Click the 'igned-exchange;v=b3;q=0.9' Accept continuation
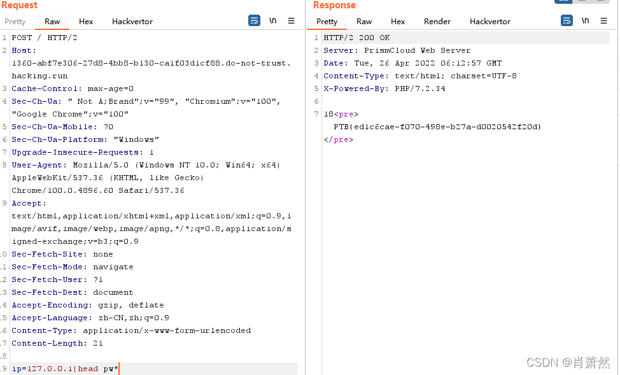The height and width of the screenshot is (375, 620). [x=75, y=241]
